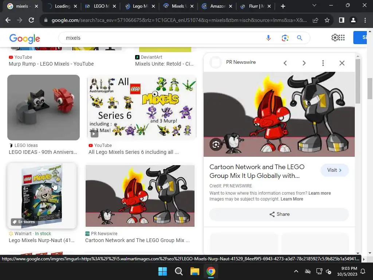Click the Share button
Viewport: 373px width, 280px height.
click(x=279, y=214)
